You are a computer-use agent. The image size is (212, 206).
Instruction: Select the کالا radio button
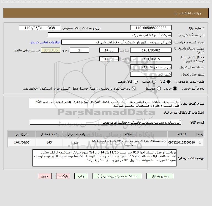click(168, 82)
